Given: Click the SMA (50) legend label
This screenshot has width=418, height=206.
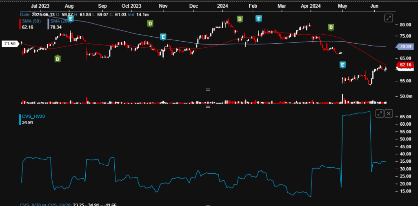Looking at the screenshot, I should click(x=31, y=20).
